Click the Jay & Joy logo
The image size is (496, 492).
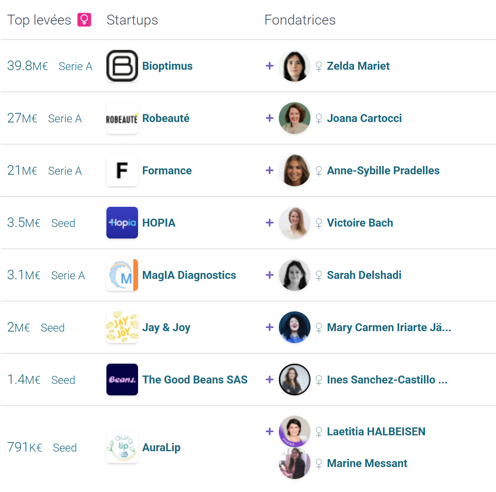(122, 327)
